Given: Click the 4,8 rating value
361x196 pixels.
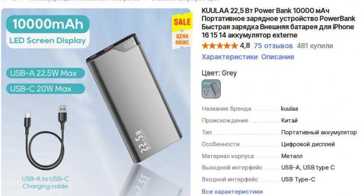Looking at the screenshot, I should (x=245, y=46).
